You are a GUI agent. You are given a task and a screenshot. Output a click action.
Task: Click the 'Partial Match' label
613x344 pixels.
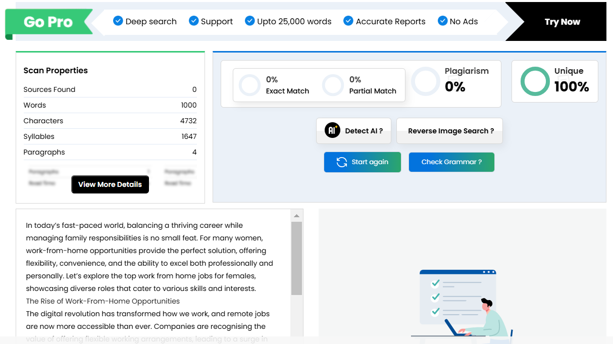373,91
